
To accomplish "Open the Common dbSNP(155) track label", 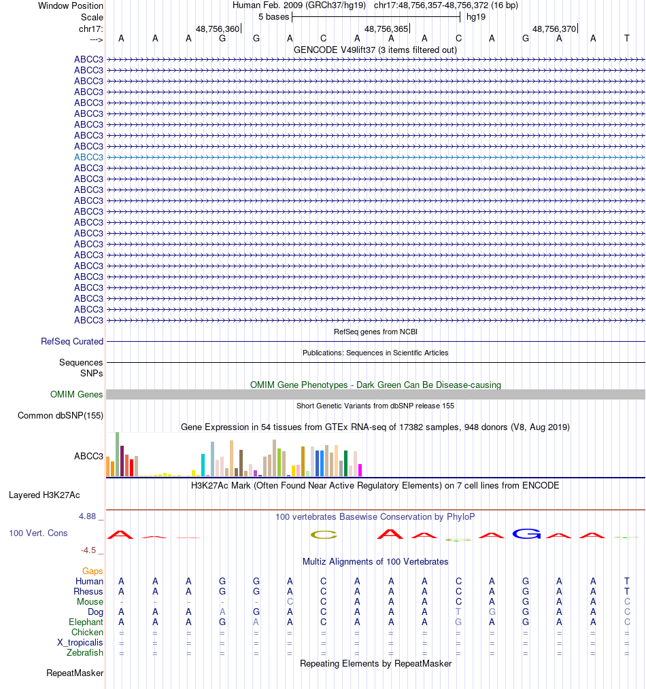I will 61,416.
